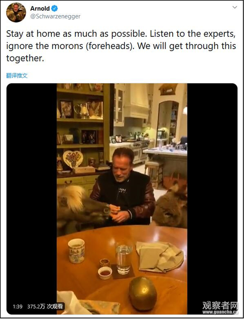Click the Arnold display name

coord(40,9)
